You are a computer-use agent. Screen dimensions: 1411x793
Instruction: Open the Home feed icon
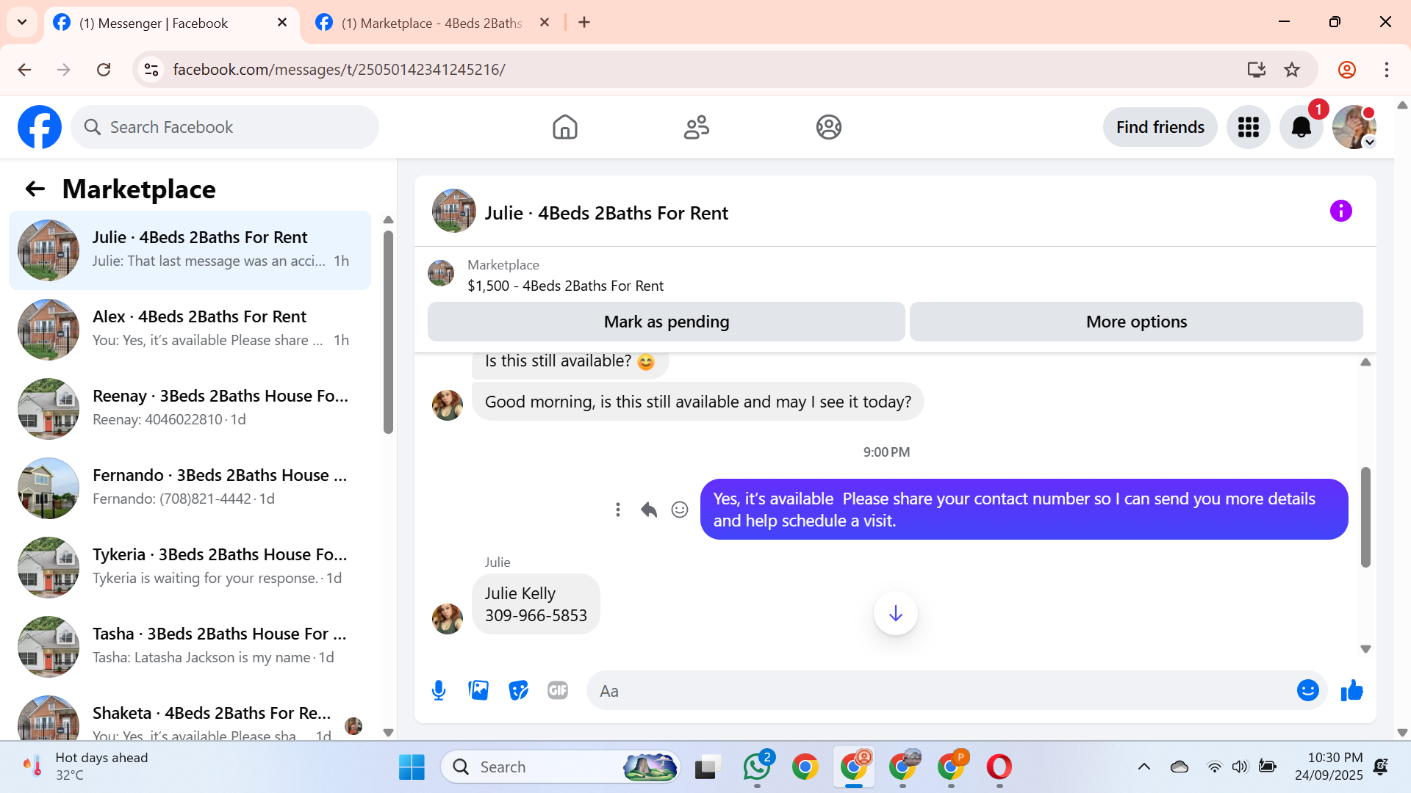(x=564, y=127)
